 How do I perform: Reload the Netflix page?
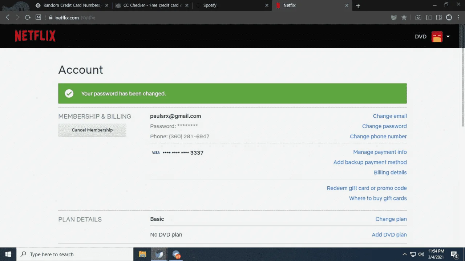pos(28,17)
